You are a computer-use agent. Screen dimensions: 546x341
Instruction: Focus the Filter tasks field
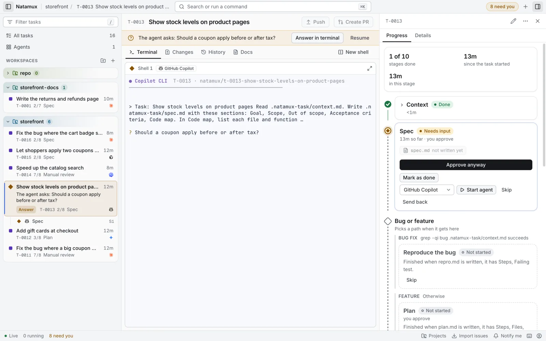(61, 22)
